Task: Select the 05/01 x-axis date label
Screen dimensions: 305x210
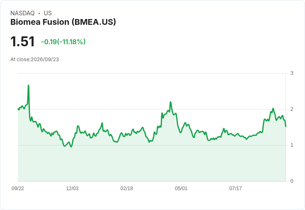Action: pos(181,188)
